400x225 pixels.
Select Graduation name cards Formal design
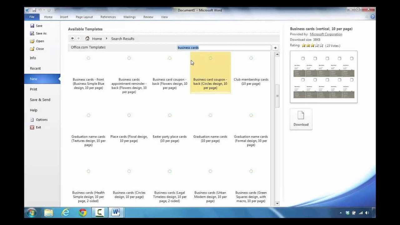(251, 130)
